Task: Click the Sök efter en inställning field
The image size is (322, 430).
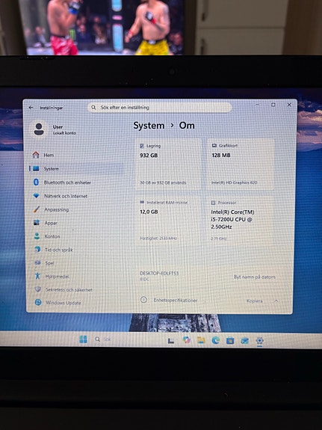Action: click(159, 108)
